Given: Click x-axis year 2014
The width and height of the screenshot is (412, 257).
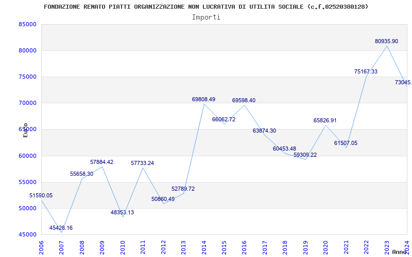Looking at the screenshot, I should 204,247.
